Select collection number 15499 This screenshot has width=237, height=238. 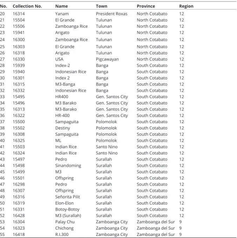19,172
